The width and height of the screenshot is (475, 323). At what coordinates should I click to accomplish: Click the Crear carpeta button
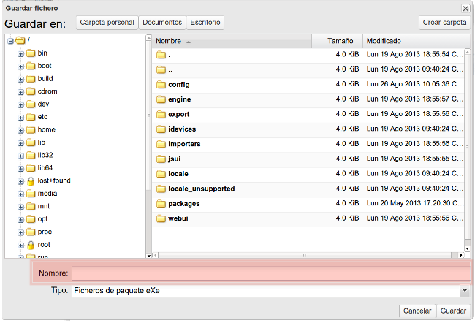pyautogui.click(x=444, y=23)
